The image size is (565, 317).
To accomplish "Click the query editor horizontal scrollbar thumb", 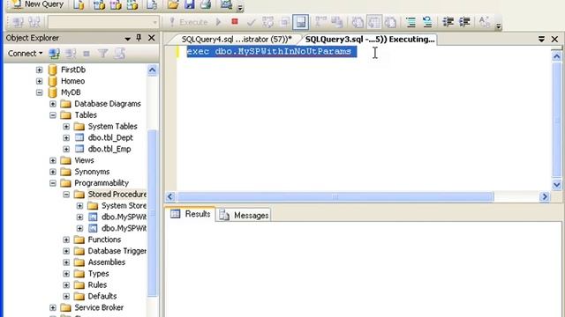I will (x=335, y=196).
